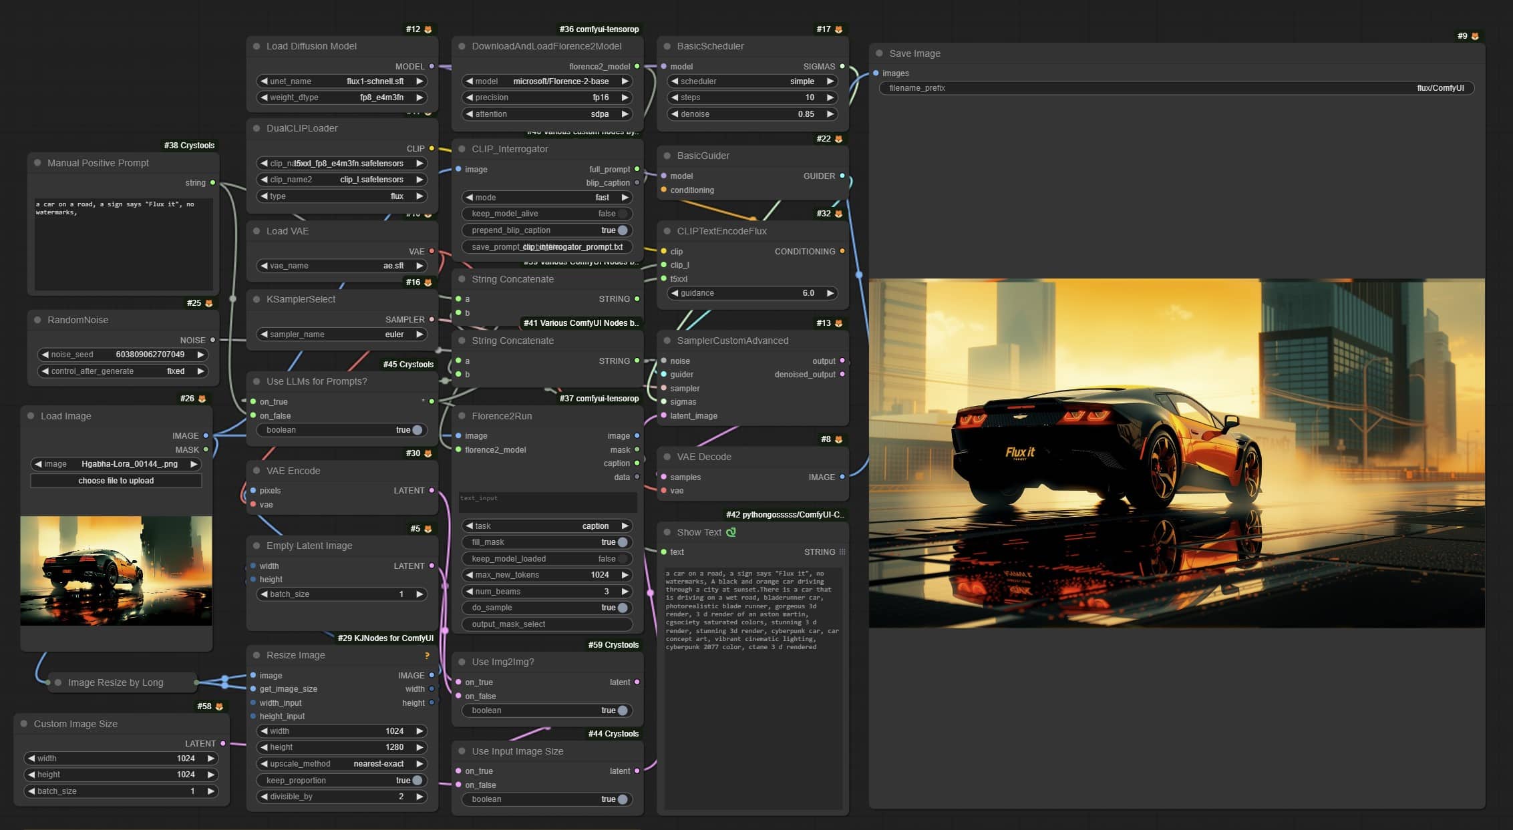Collapse the RandomNoise node dot
Image resolution: width=1513 pixels, height=830 pixels.
37,320
